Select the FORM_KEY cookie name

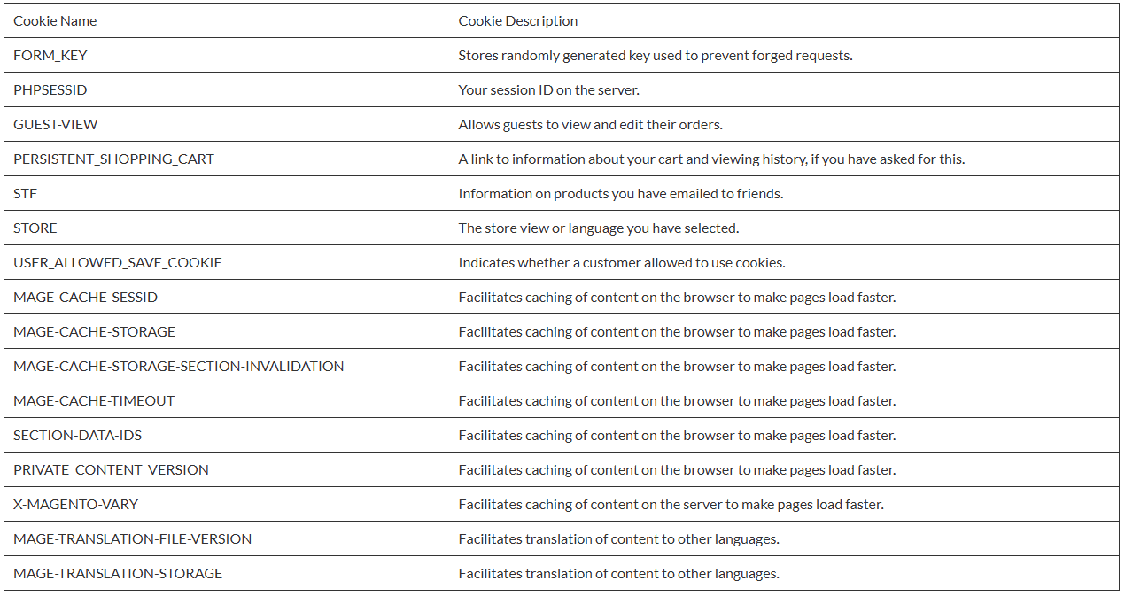[x=50, y=55]
